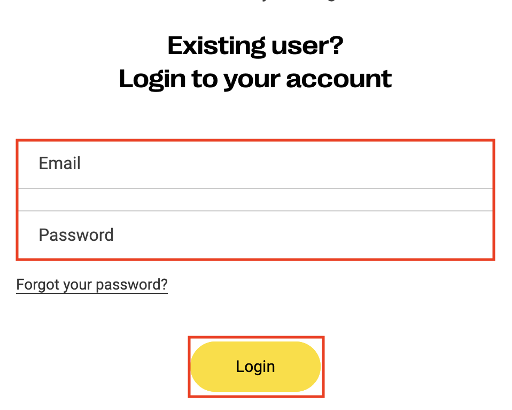
Task: Click inside the Password form row
Action: tap(255, 234)
